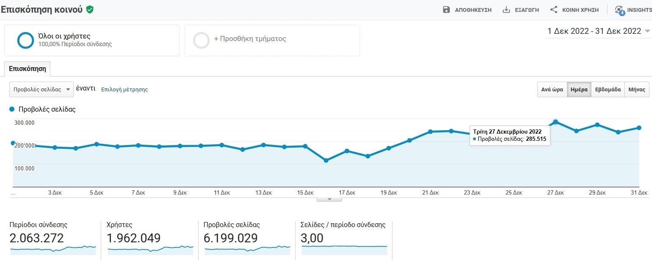Open the Insights icon with badge

tap(619, 10)
